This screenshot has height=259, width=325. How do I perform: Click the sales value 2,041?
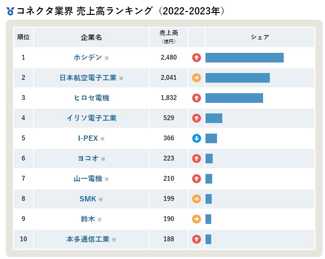pyautogui.click(x=169, y=78)
